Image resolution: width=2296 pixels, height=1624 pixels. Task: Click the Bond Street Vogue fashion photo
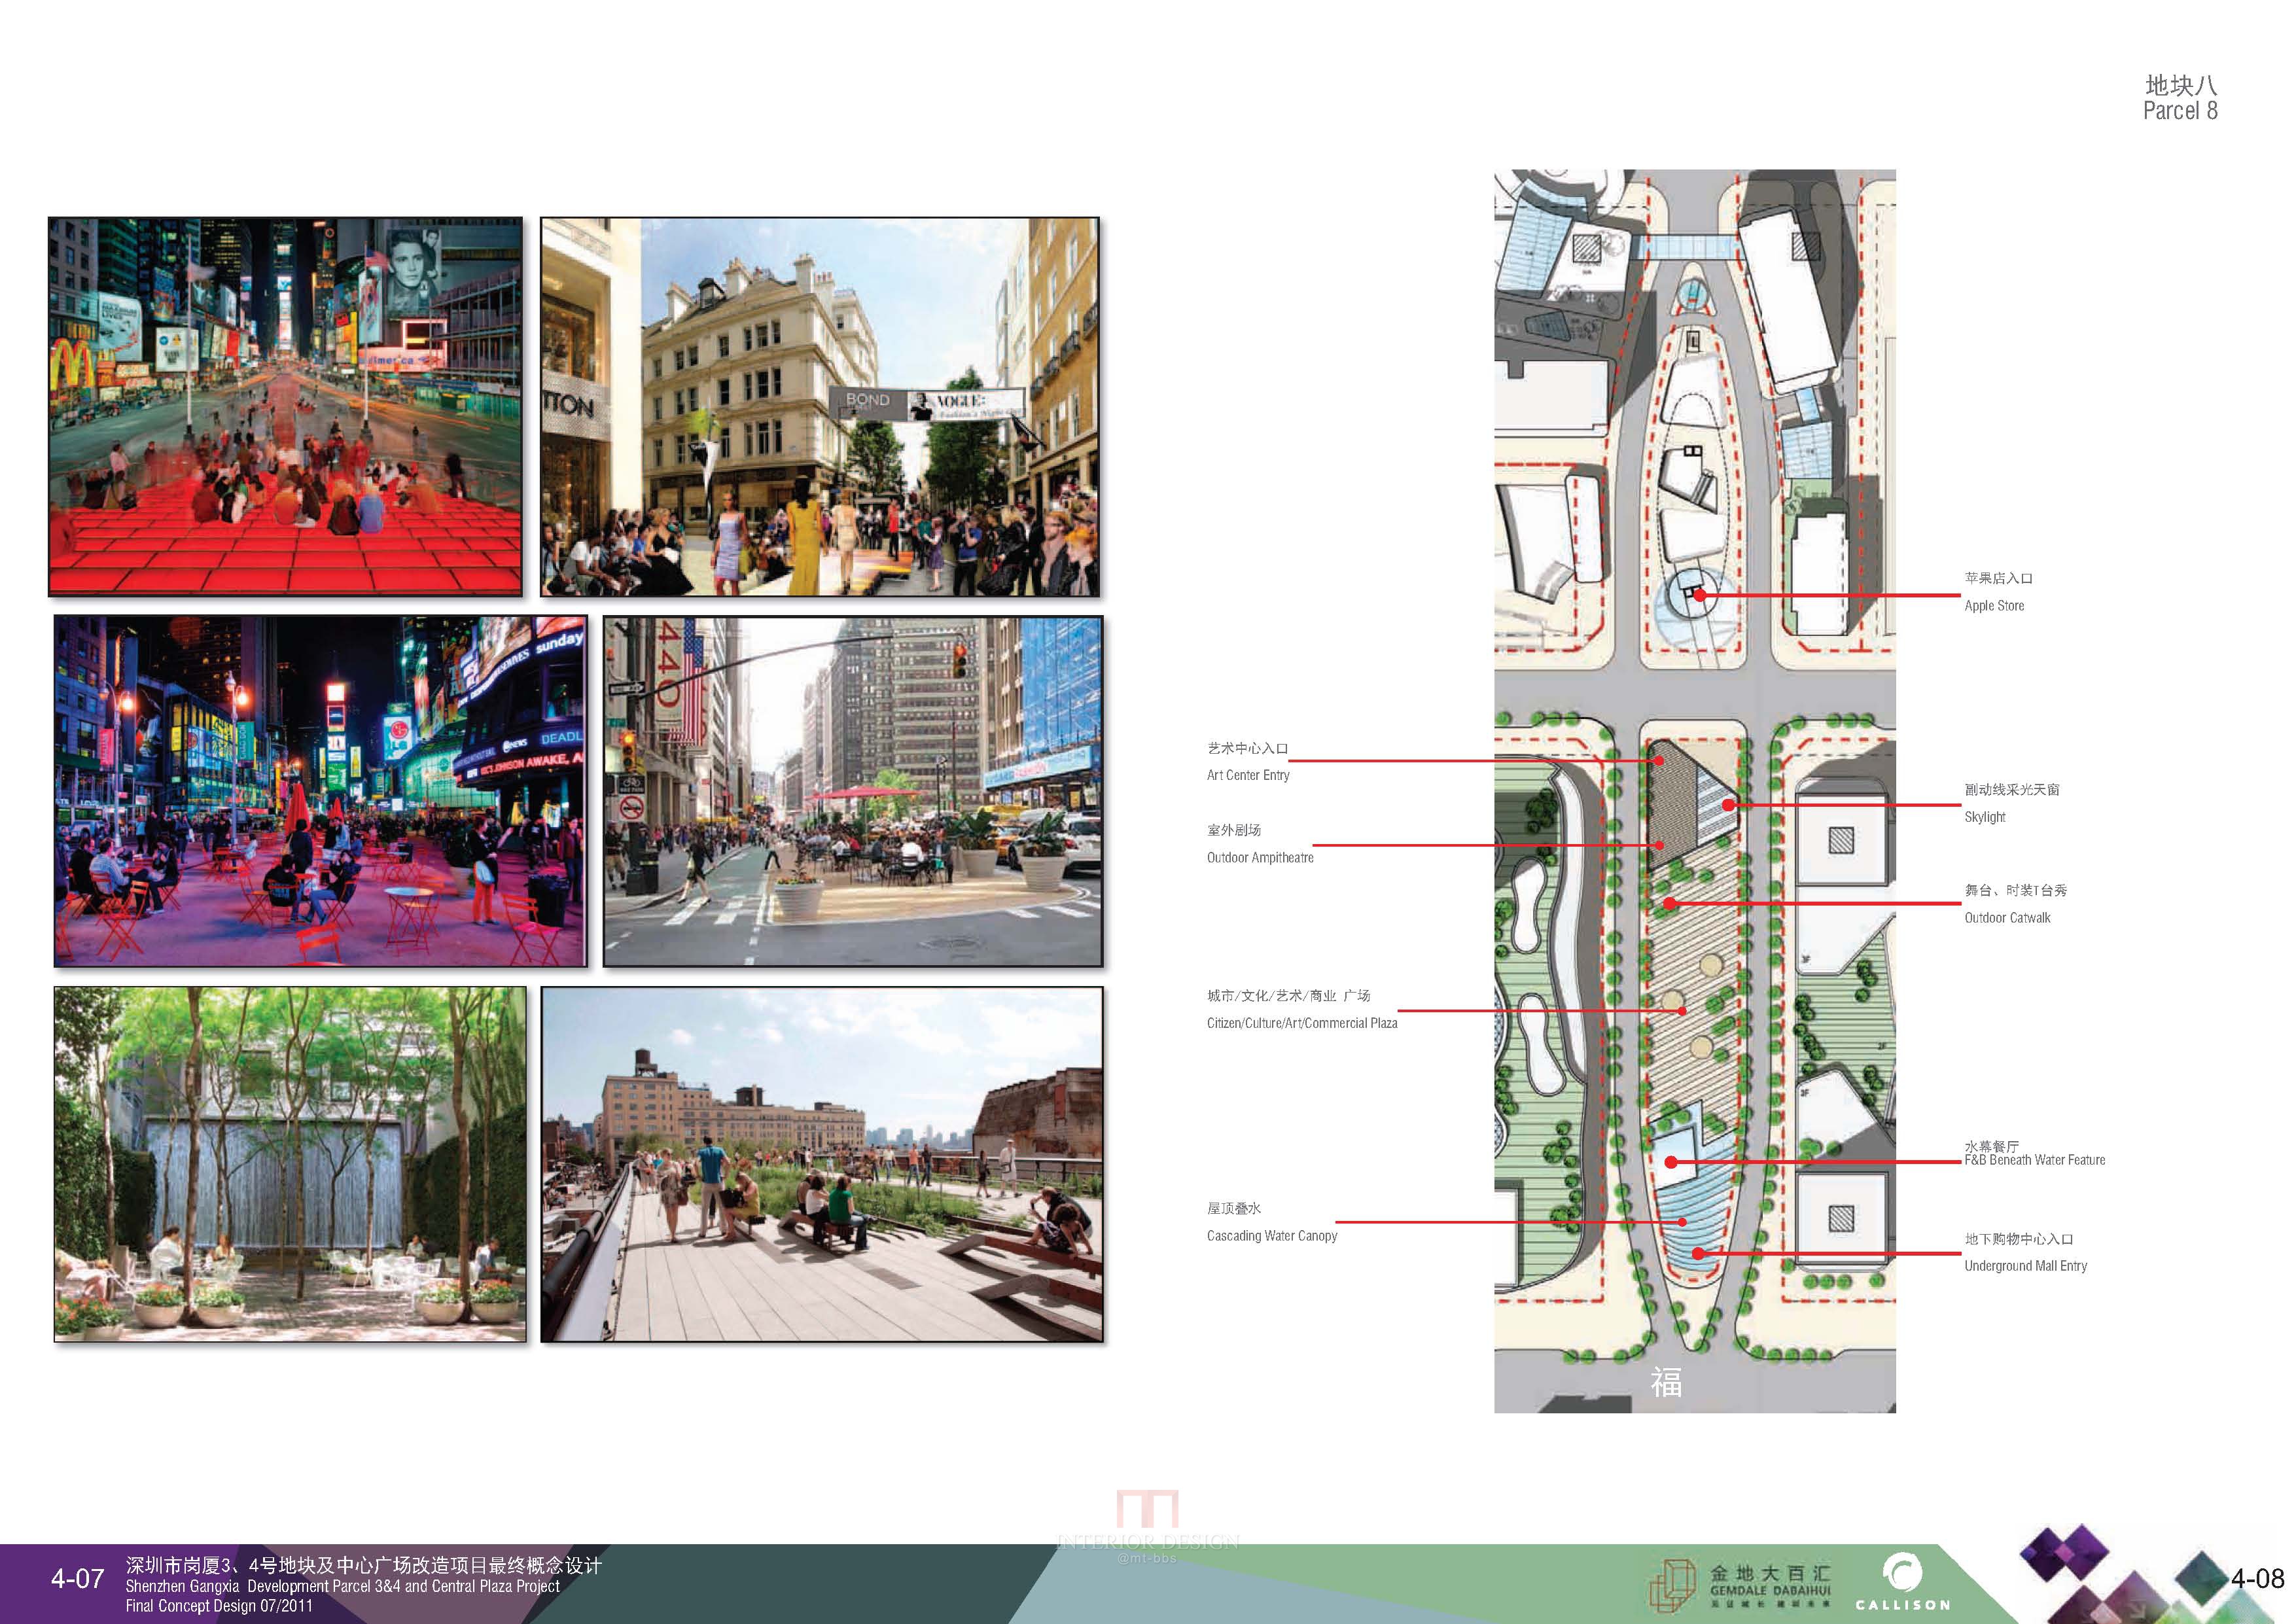click(x=820, y=407)
